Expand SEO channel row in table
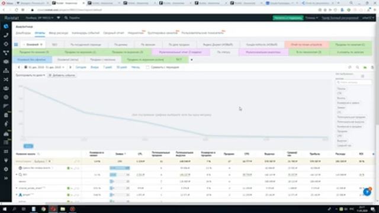The height and width of the screenshot is (213, 379). click(x=17, y=175)
